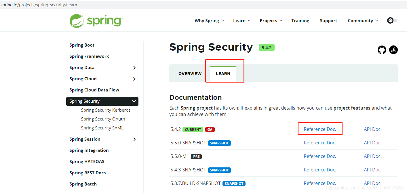407x193 pixels.
Task: Click the PRE badge next to 5.5.0-M1
Action: [x=196, y=156]
